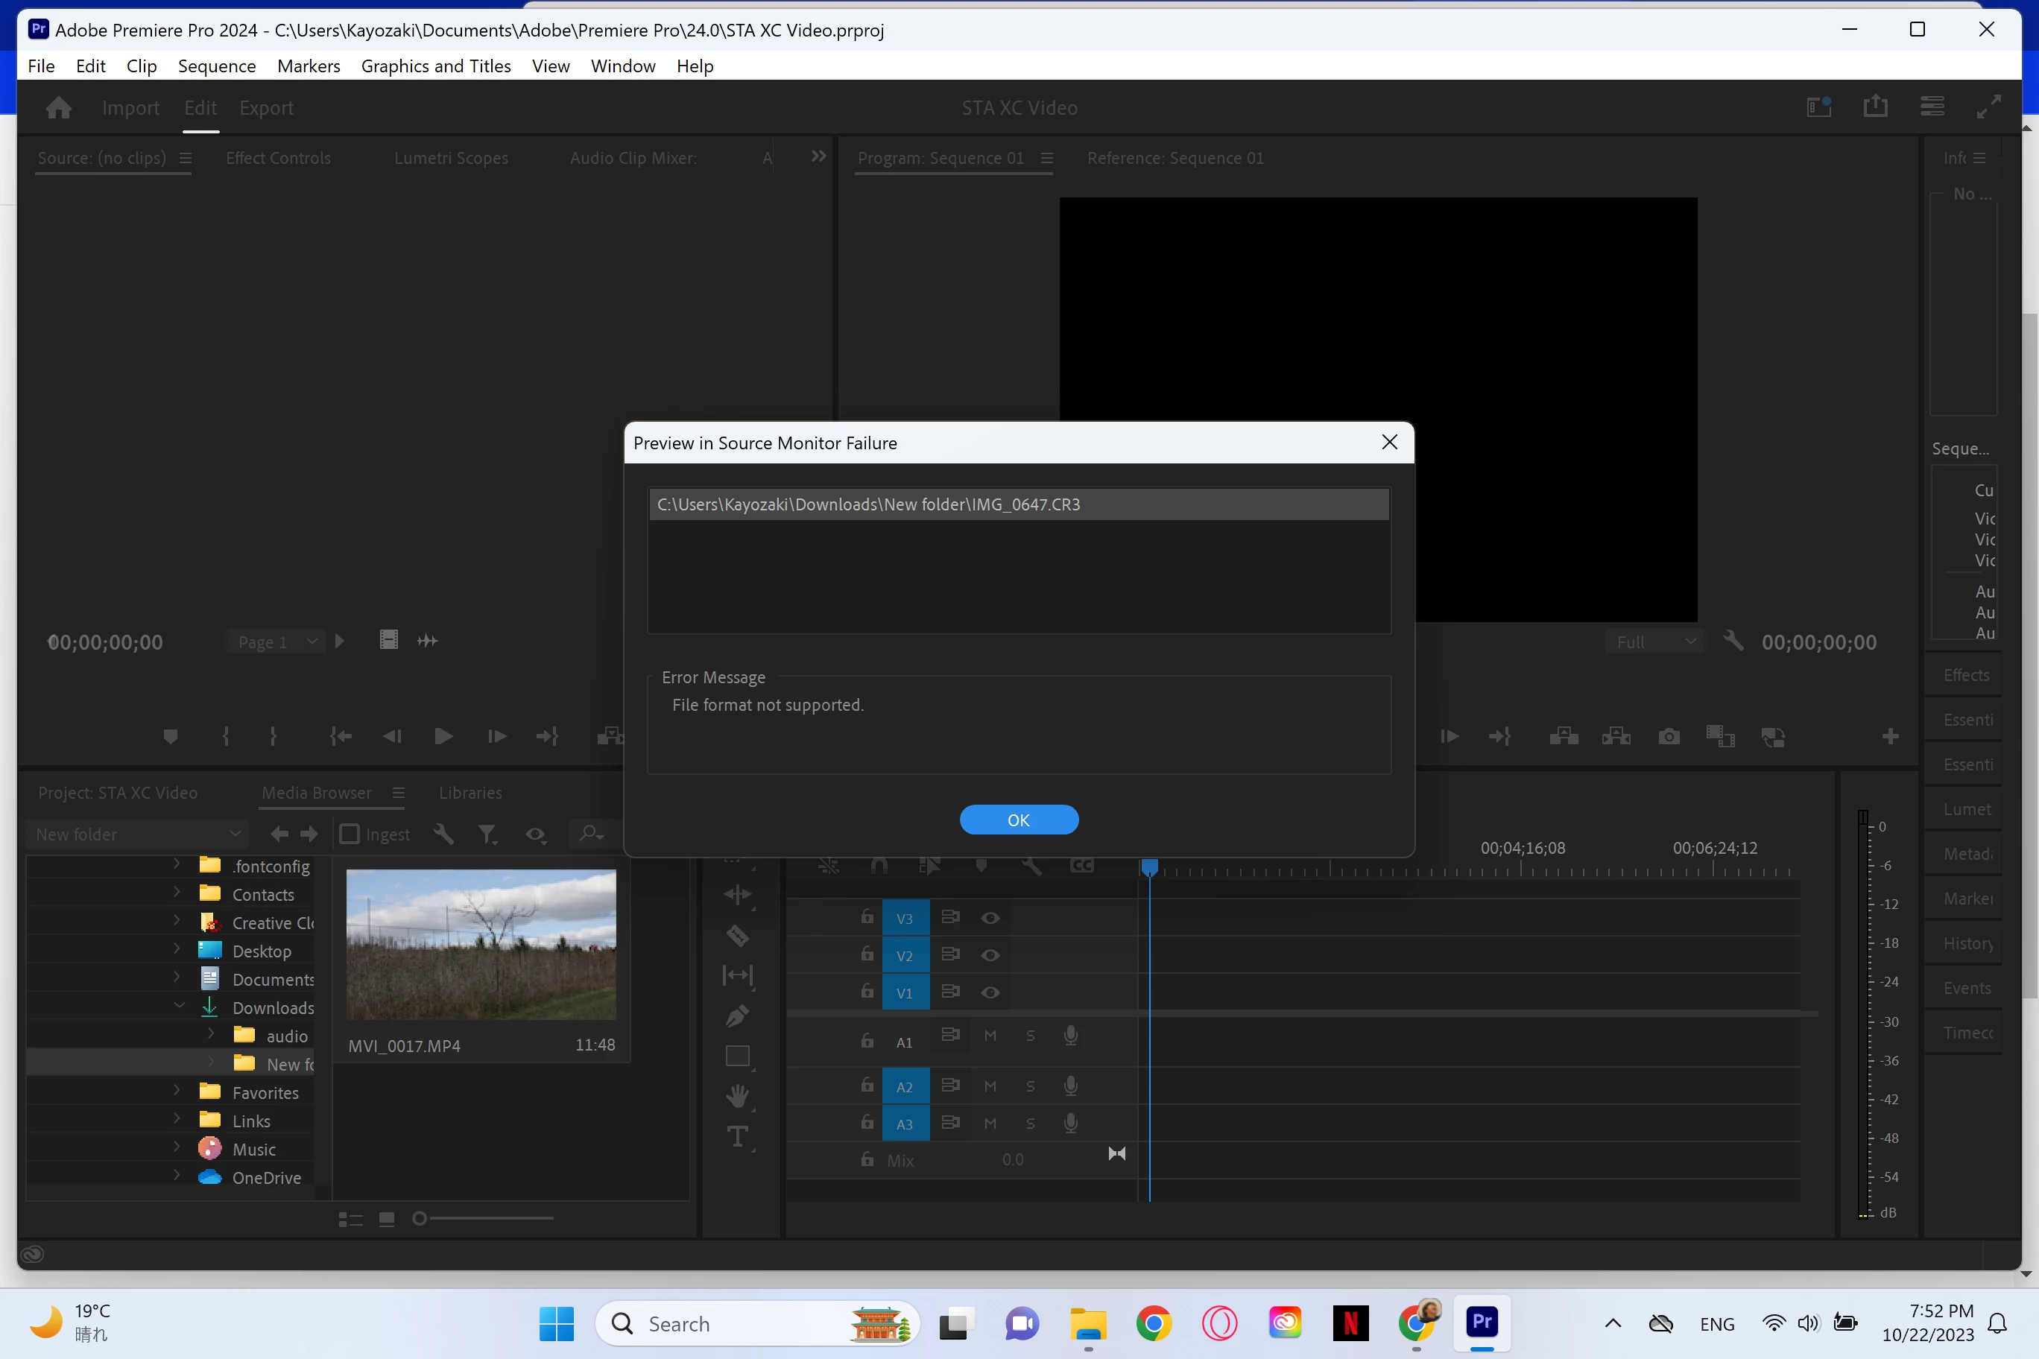This screenshot has width=2039, height=1359.
Task: Select the Pen tool
Action: click(x=737, y=1015)
